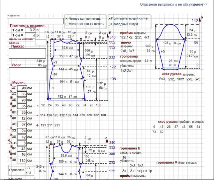Choose Полуприлегающий силуэт radio button
This screenshot has height=180, width=214.
(x=109, y=18)
